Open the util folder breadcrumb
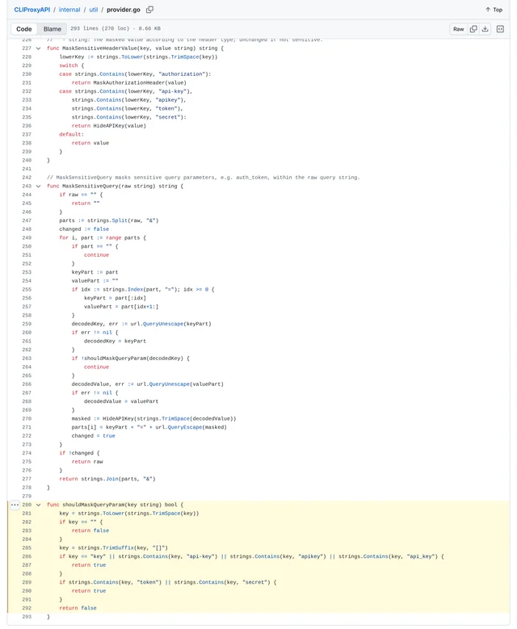The image size is (517, 629). (94, 10)
